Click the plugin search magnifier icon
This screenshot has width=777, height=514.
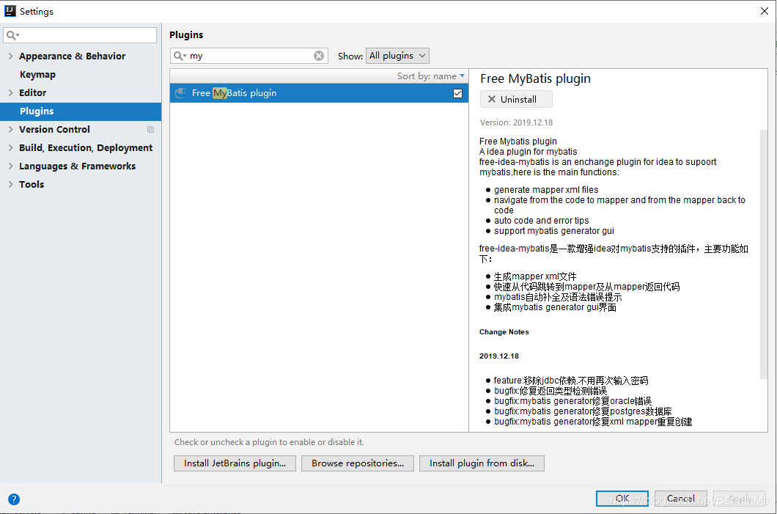click(x=180, y=56)
